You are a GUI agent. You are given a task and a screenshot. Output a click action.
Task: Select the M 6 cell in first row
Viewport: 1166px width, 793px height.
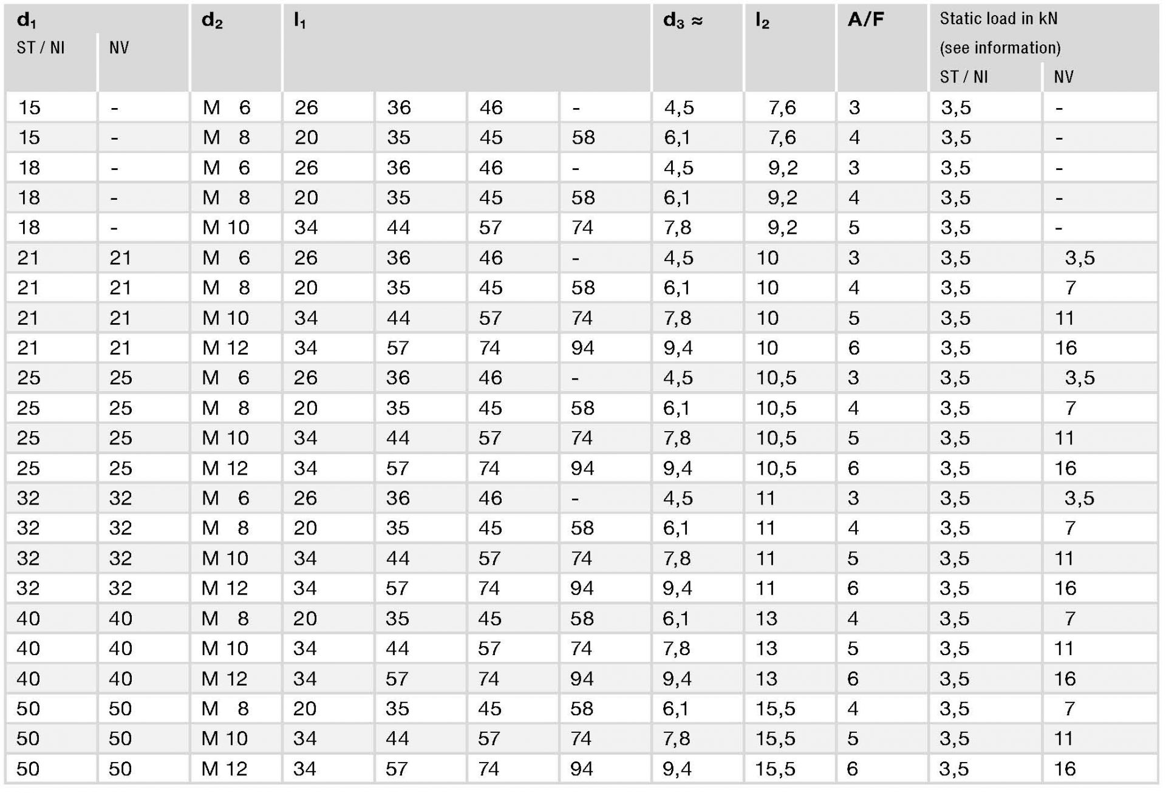pyautogui.click(x=227, y=108)
